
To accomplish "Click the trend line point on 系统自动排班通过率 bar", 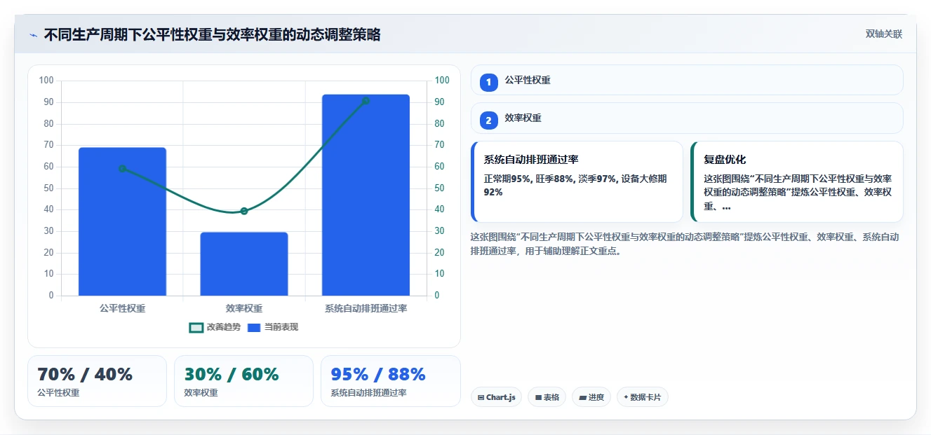I will (x=366, y=101).
